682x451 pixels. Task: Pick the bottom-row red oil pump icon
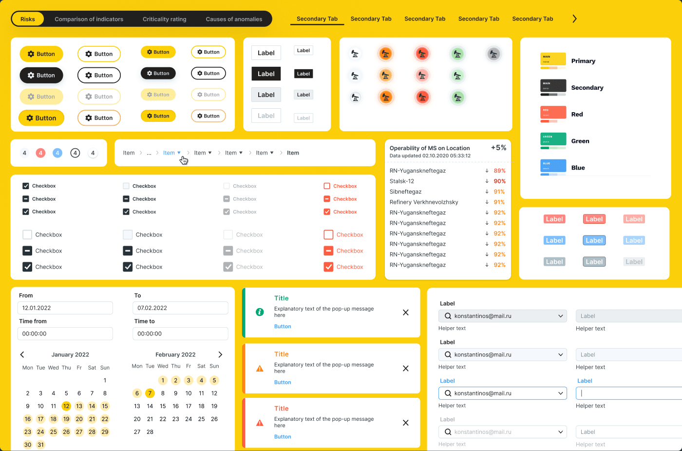tap(421, 97)
